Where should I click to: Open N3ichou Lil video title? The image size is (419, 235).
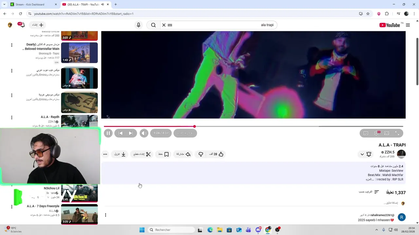coord(51,188)
